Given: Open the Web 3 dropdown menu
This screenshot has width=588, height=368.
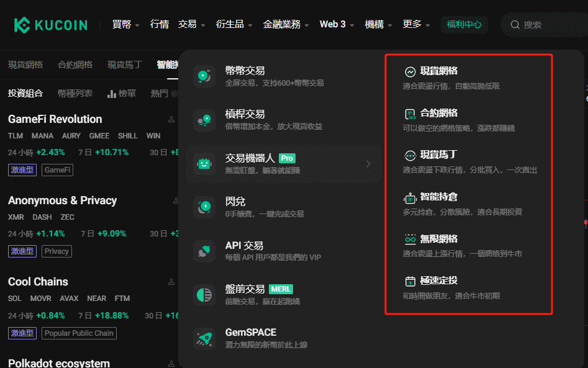Looking at the screenshot, I should (x=337, y=25).
